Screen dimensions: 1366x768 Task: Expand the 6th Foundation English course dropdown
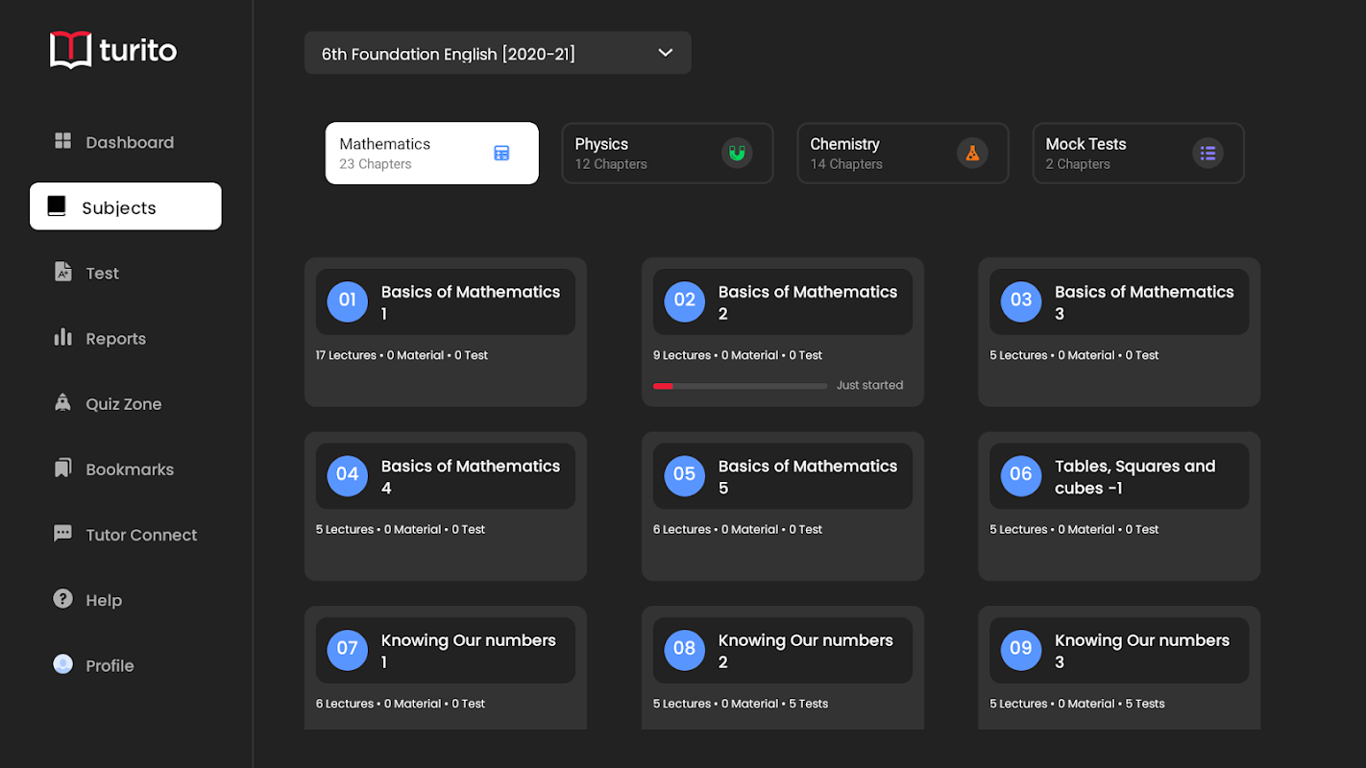(498, 53)
